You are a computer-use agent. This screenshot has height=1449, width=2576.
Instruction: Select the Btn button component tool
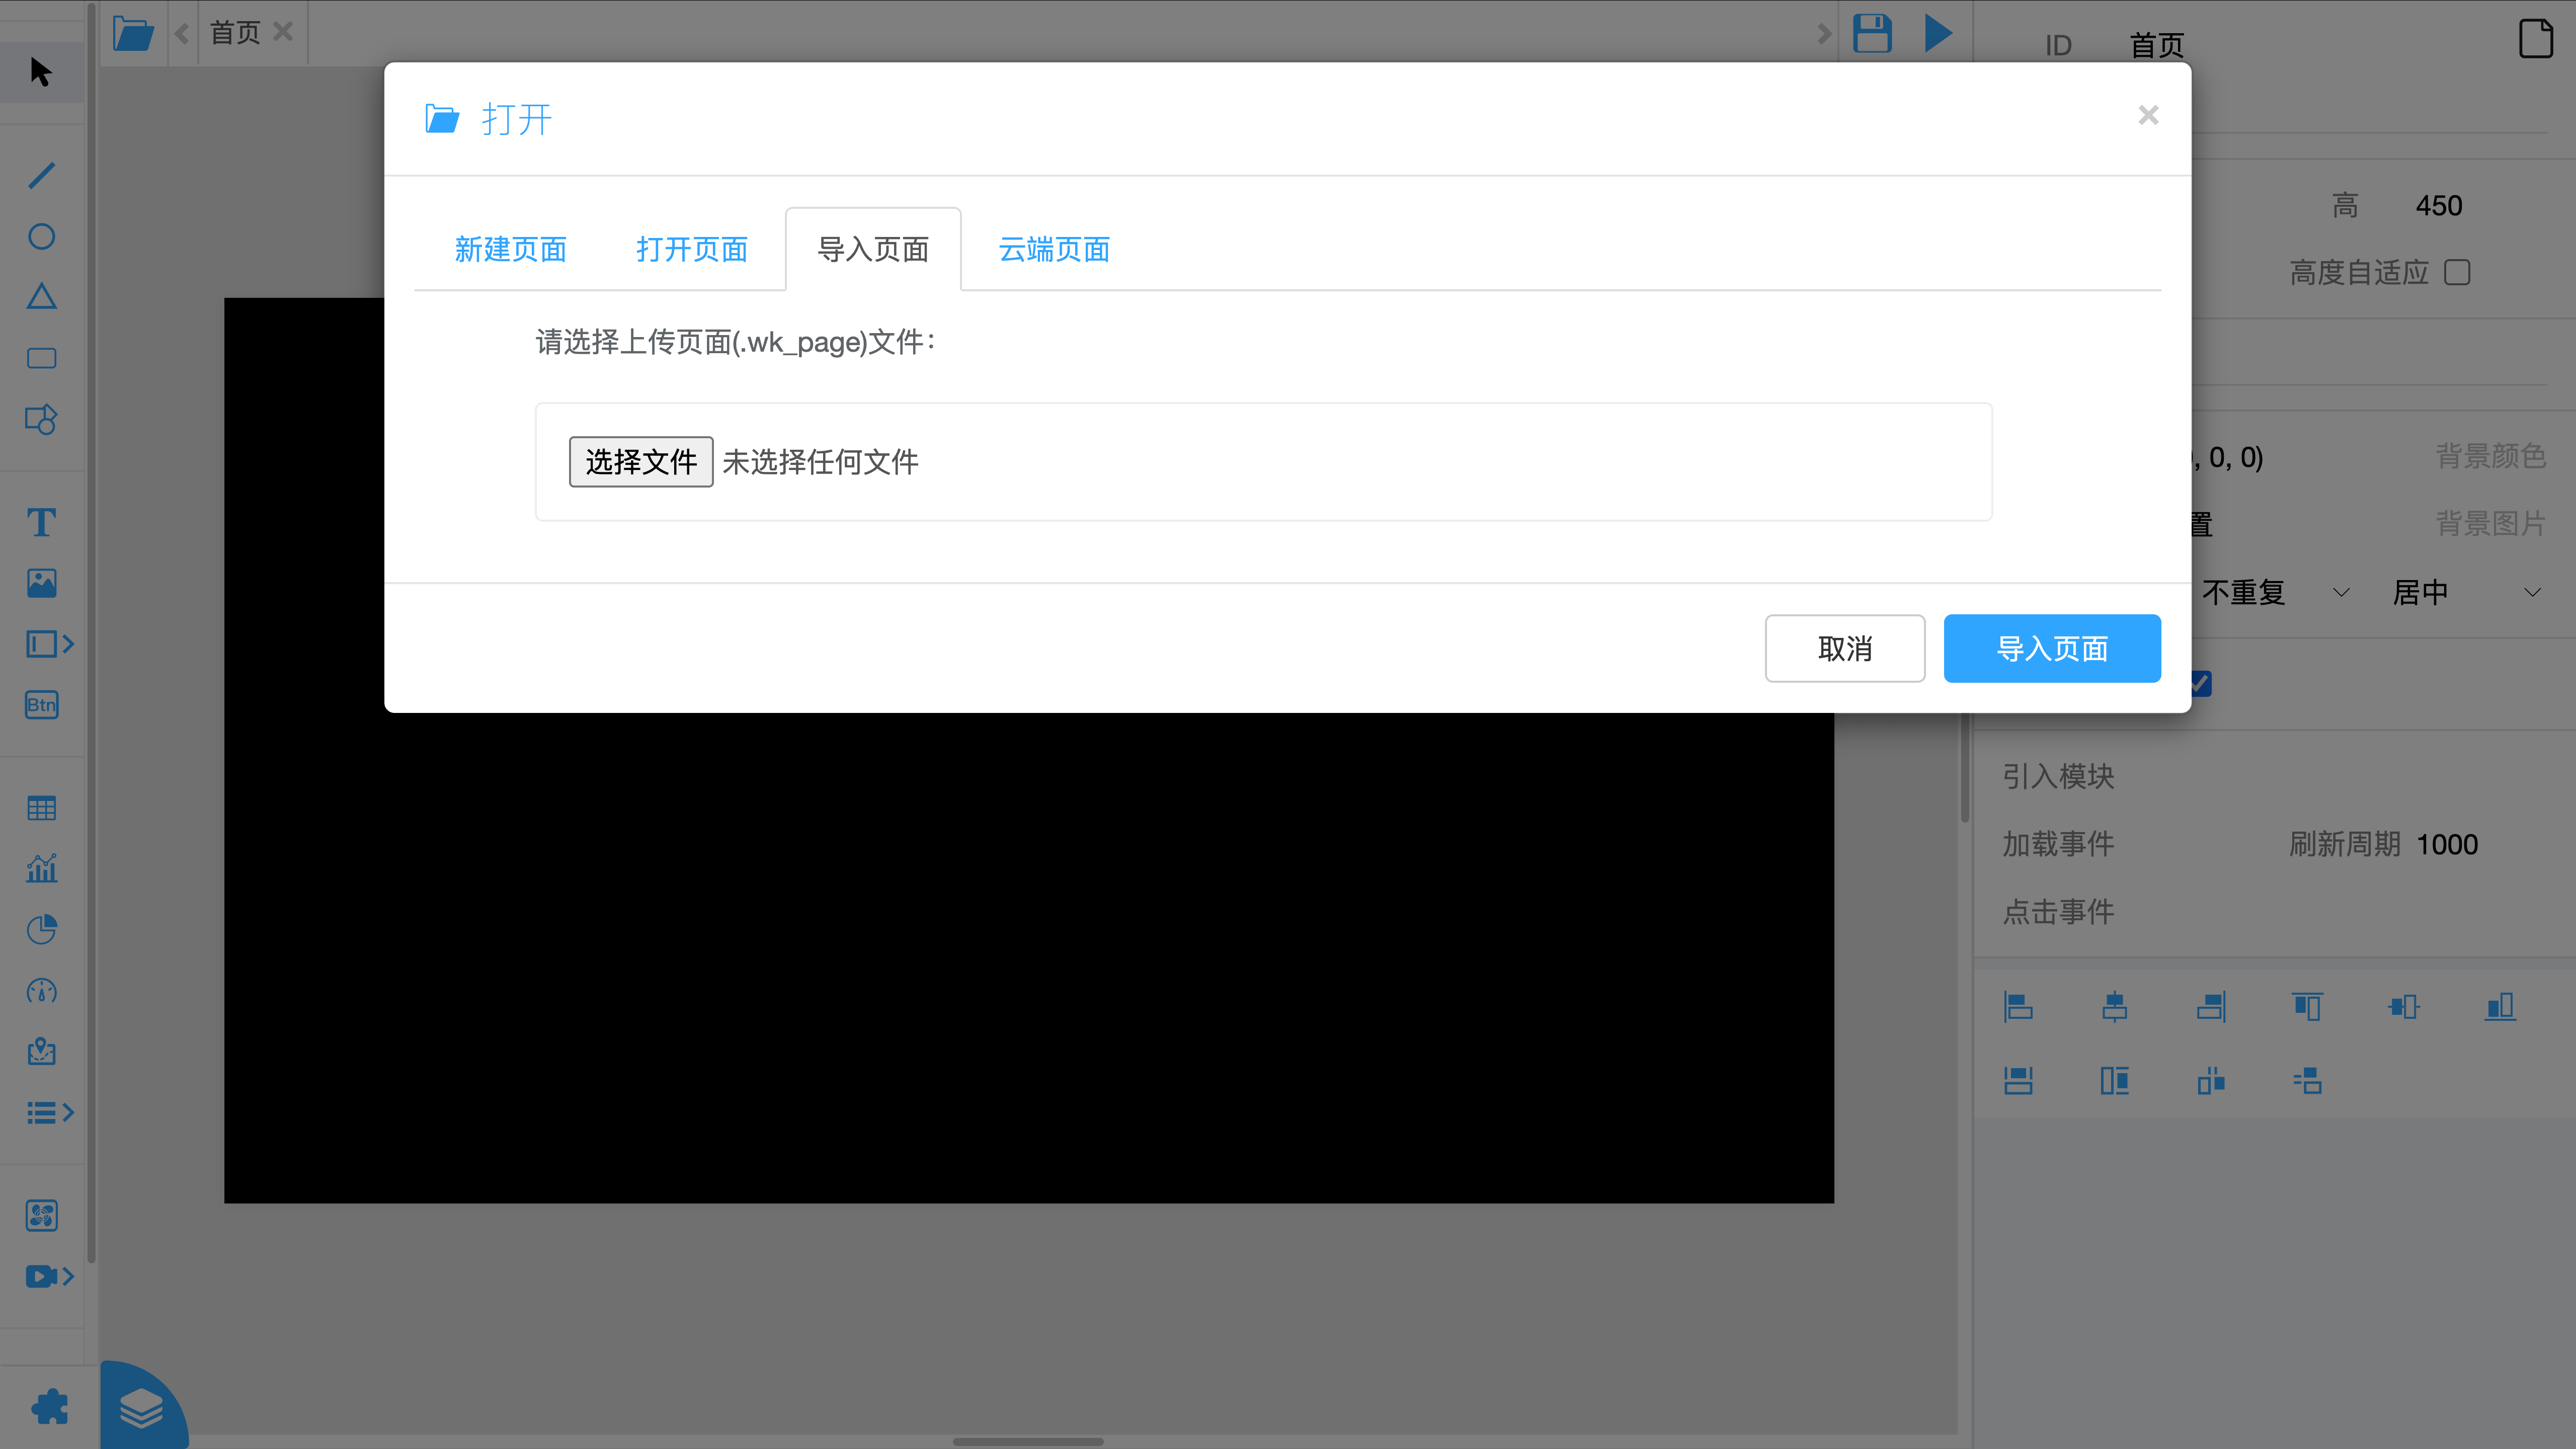41,705
